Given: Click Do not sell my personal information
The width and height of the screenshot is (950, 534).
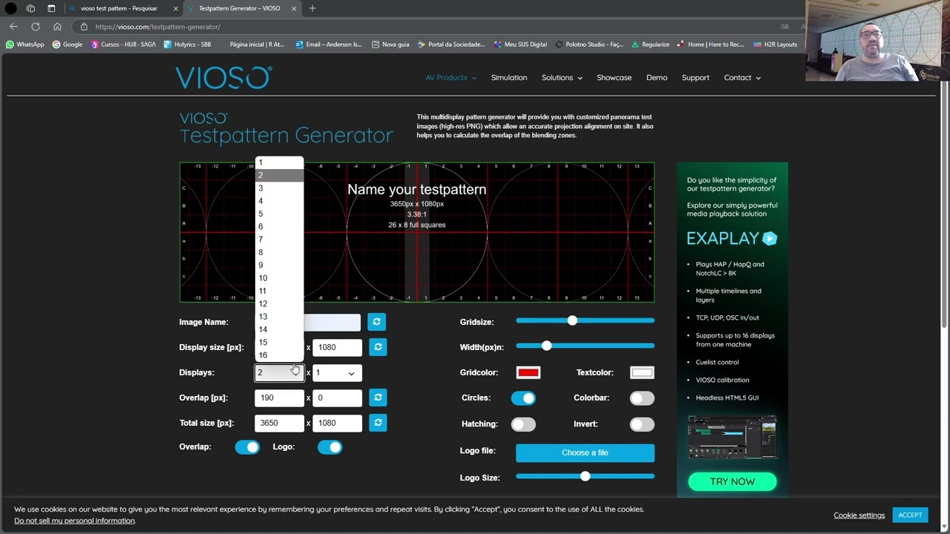Looking at the screenshot, I should (x=74, y=521).
